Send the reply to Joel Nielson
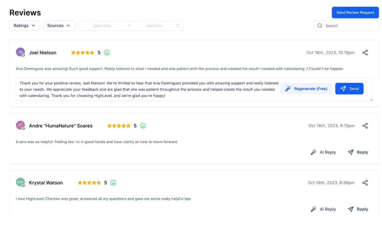Screen dimensions: 382x226 349,89
